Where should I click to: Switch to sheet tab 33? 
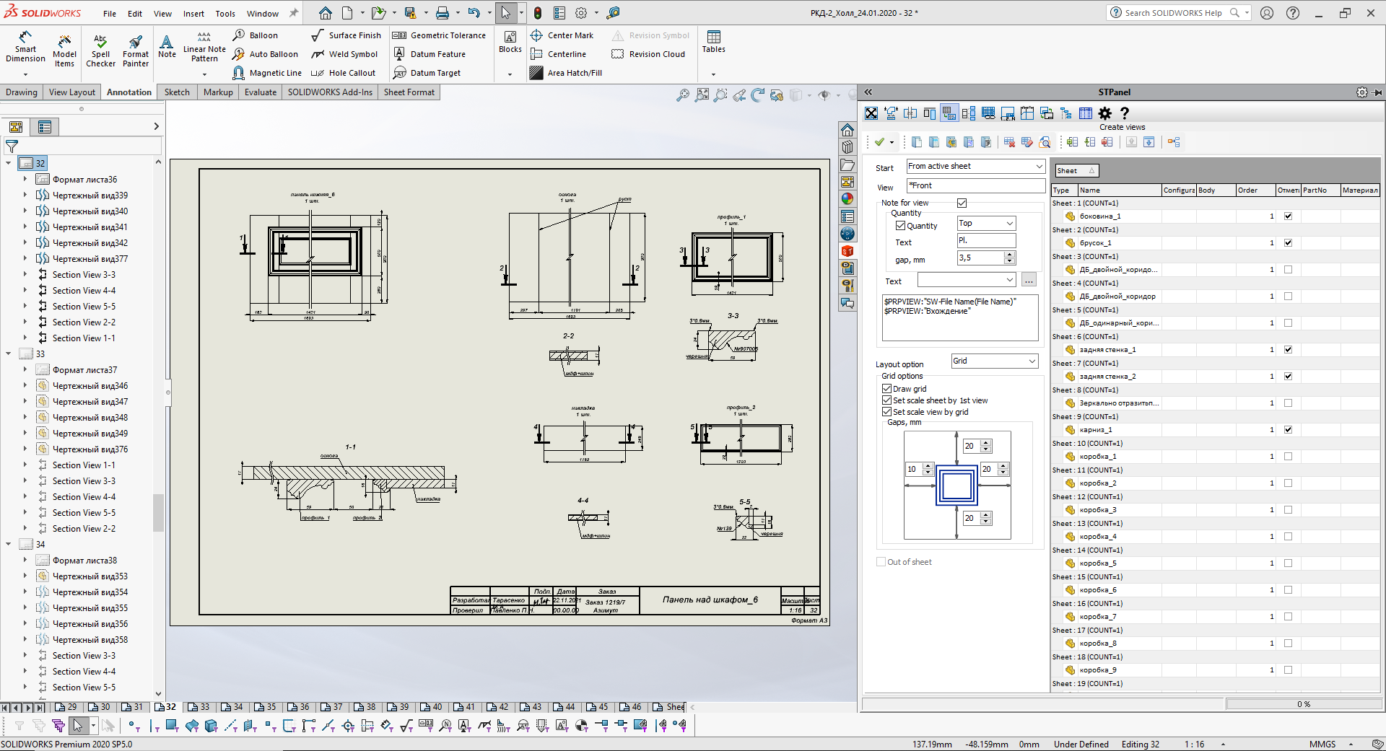(x=199, y=707)
